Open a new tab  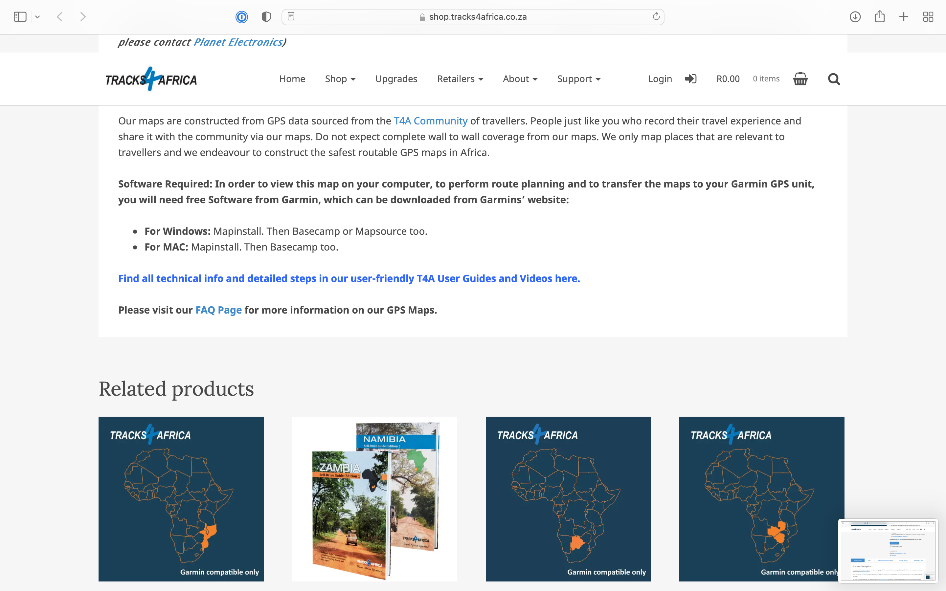pos(904,17)
